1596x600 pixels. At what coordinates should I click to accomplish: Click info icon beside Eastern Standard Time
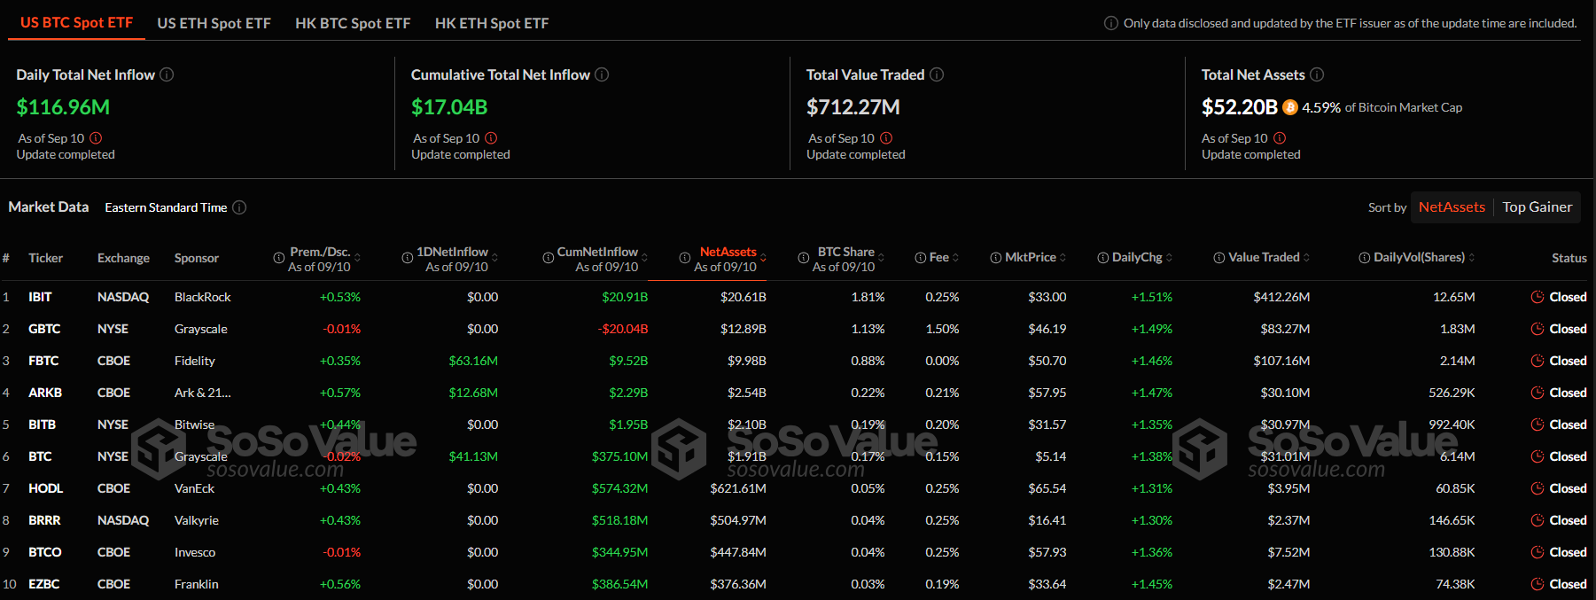click(239, 207)
